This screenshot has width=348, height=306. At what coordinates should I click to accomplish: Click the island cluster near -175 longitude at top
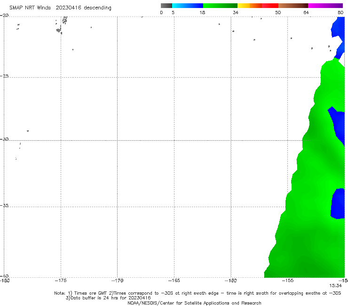(62, 25)
